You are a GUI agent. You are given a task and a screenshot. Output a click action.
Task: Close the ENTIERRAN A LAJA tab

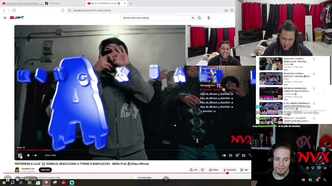click(125, 3)
